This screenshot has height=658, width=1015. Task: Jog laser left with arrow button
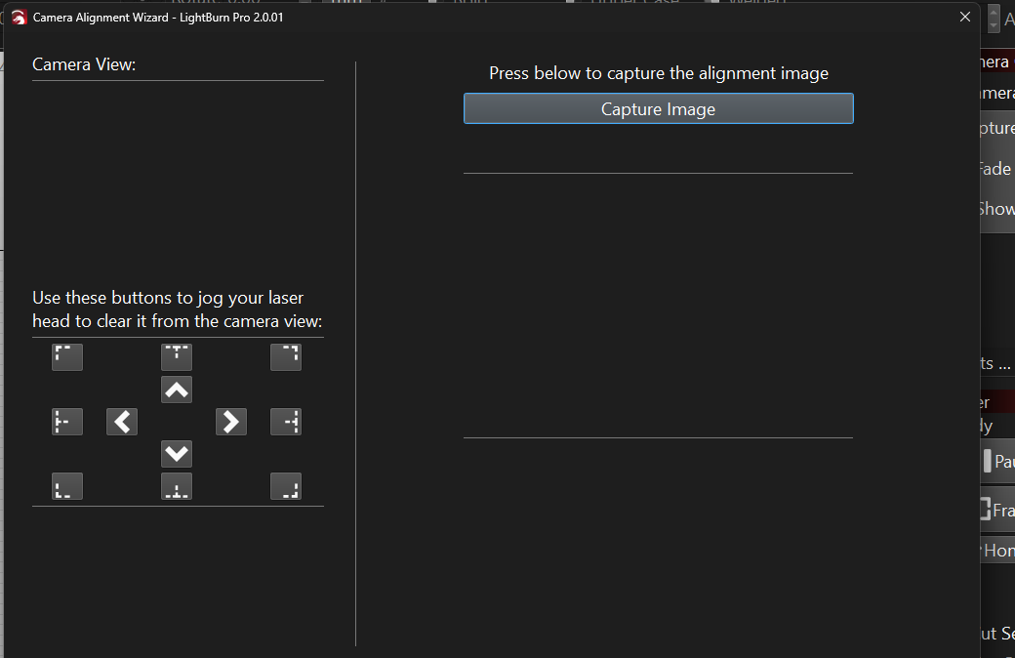pyautogui.click(x=122, y=422)
